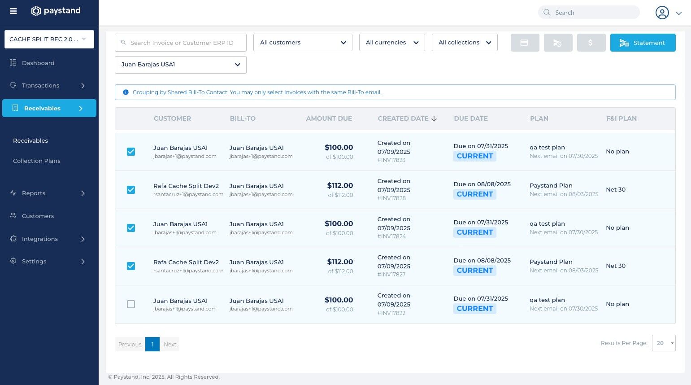
Task: Click the blue Statement button
Action: (x=643, y=43)
